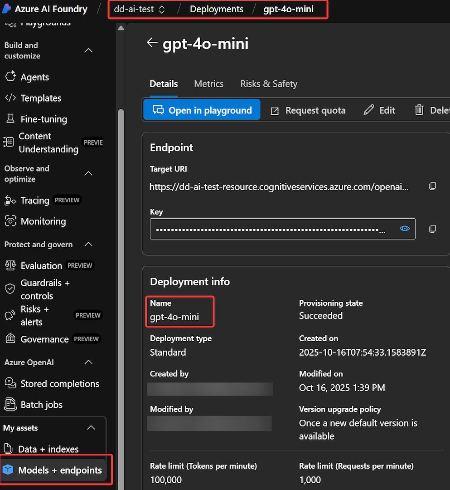Copy the Target URI to clipboard
450x490 pixels.
coord(432,186)
